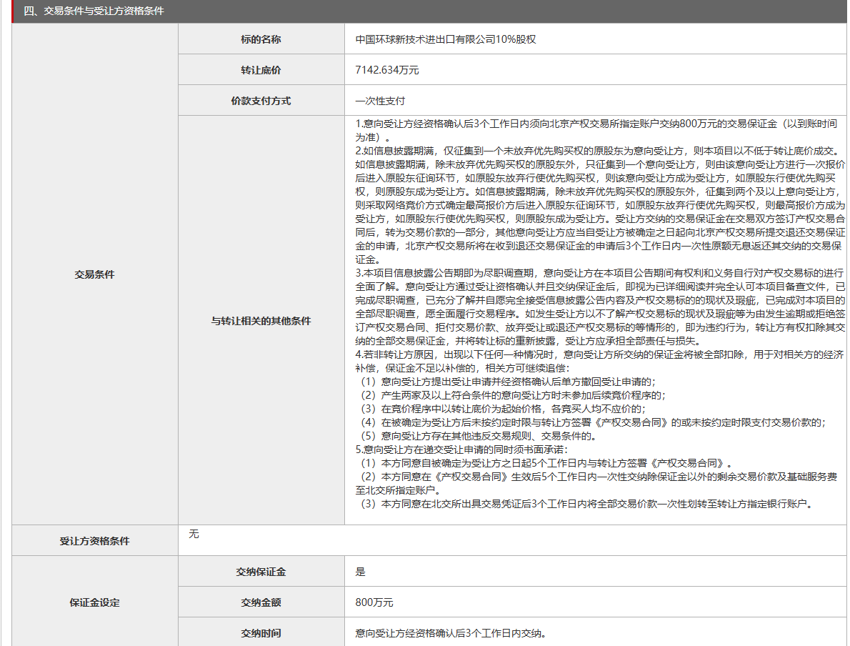
Task: Select the 交纳金额 label cell
Action: point(261,602)
